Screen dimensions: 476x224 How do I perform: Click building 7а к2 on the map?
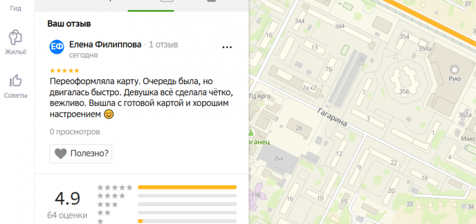309,88
